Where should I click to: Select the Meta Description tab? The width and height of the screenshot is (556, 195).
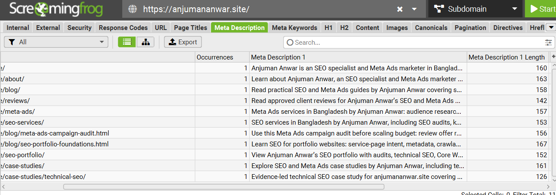pos(240,27)
